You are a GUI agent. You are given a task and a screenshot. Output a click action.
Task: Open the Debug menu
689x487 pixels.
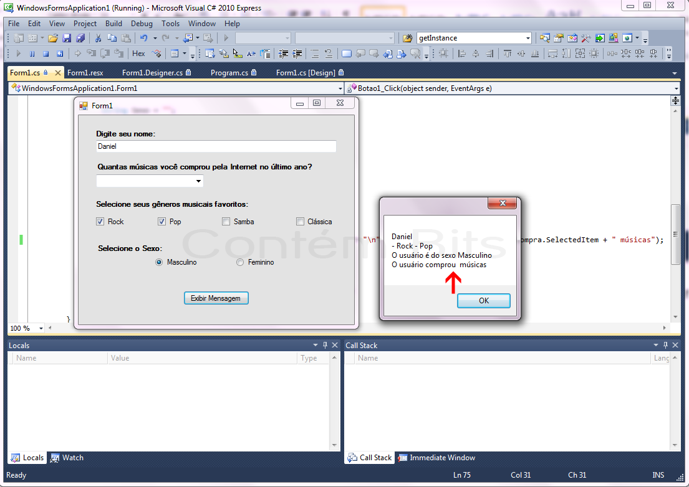[142, 24]
